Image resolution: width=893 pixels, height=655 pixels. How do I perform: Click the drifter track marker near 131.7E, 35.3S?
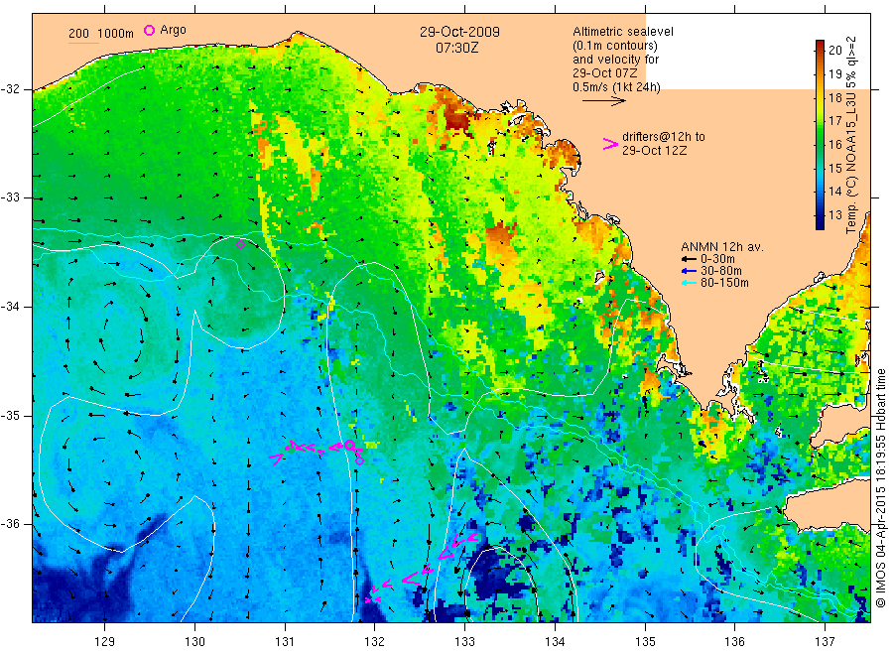349,445
